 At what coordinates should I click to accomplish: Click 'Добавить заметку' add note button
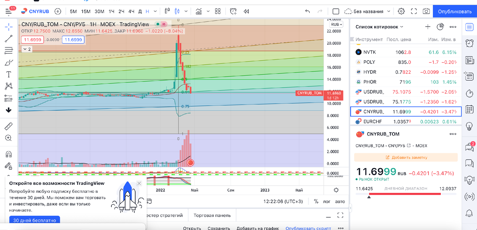point(406,157)
